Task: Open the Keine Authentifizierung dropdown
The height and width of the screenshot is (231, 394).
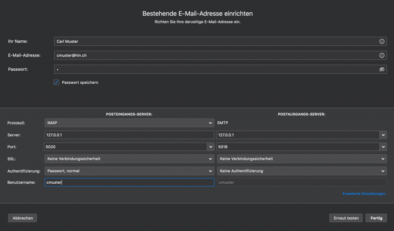Action: click(x=302, y=171)
